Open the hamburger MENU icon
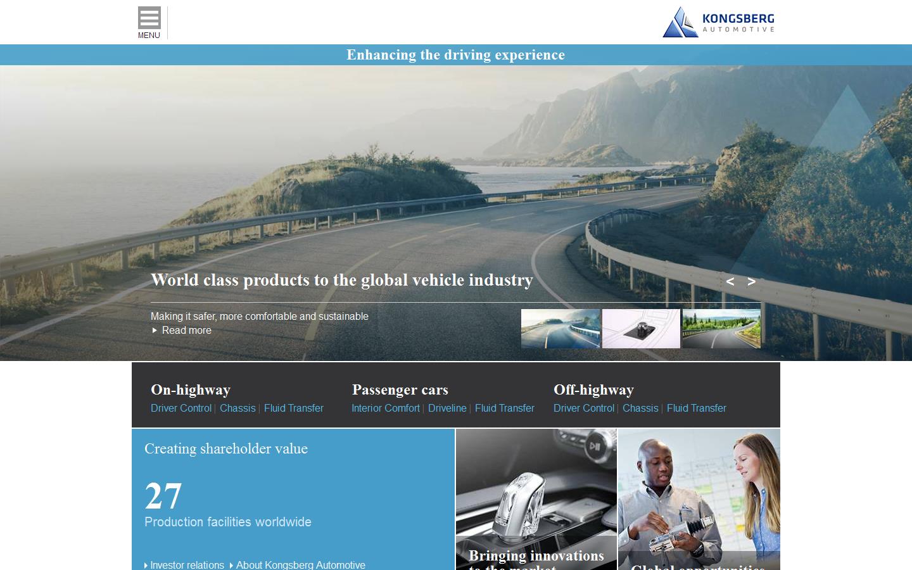This screenshot has width=912, height=570. click(148, 18)
